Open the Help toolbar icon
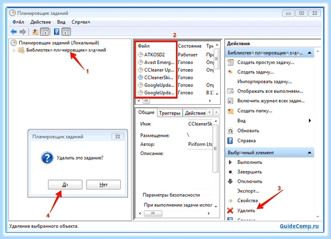This screenshot has width=331, height=239. [x=57, y=31]
